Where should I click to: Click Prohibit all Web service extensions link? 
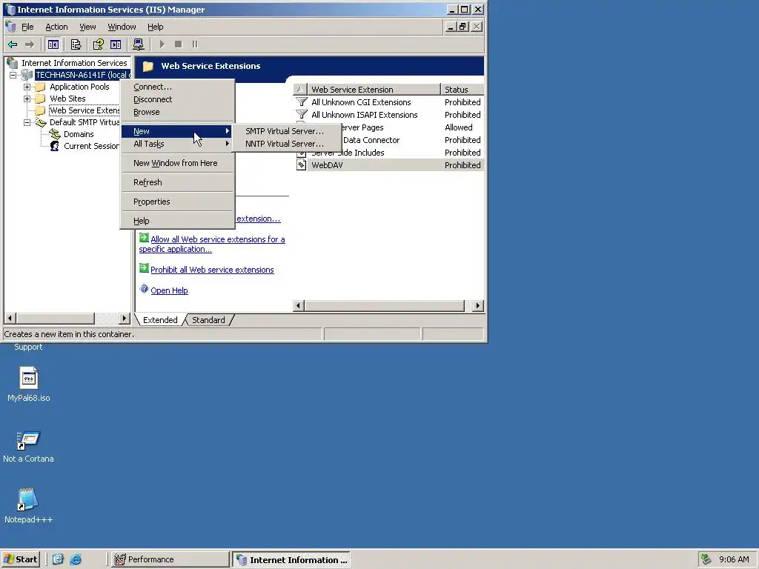(212, 270)
